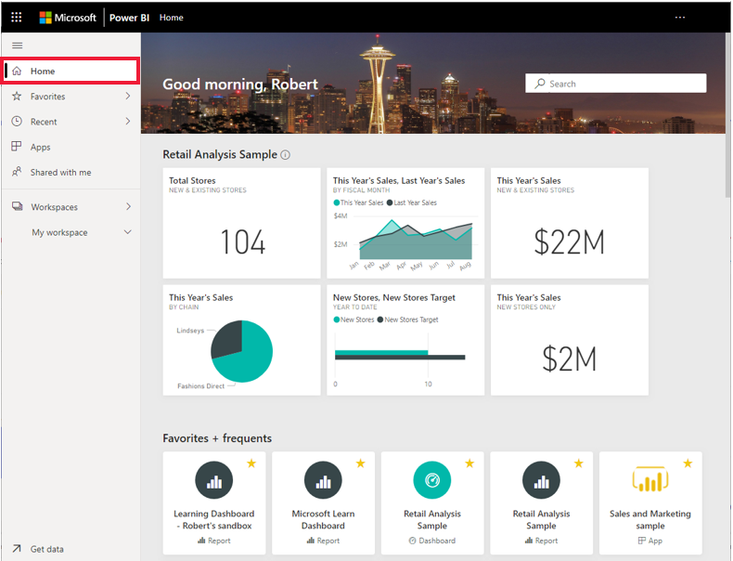The height and width of the screenshot is (561, 733).
Task: Open New Stores, New Stores Target tile
Action: click(x=405, y=340)
